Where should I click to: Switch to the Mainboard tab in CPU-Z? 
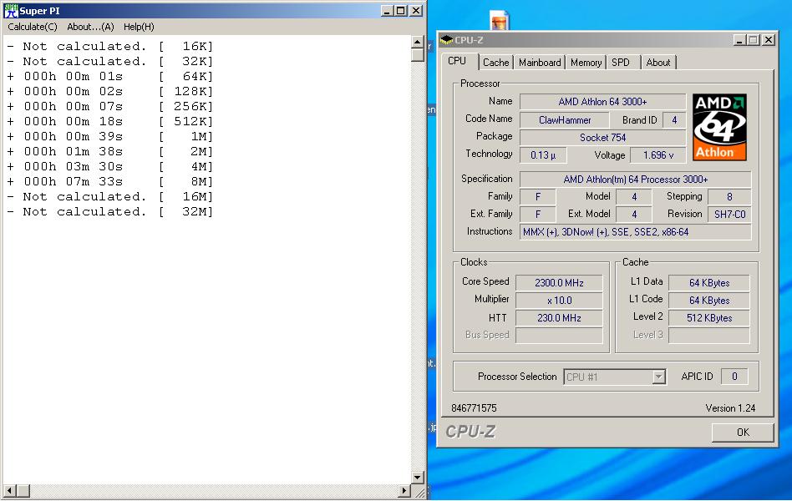pyautogui.click(x=540, y=62)
